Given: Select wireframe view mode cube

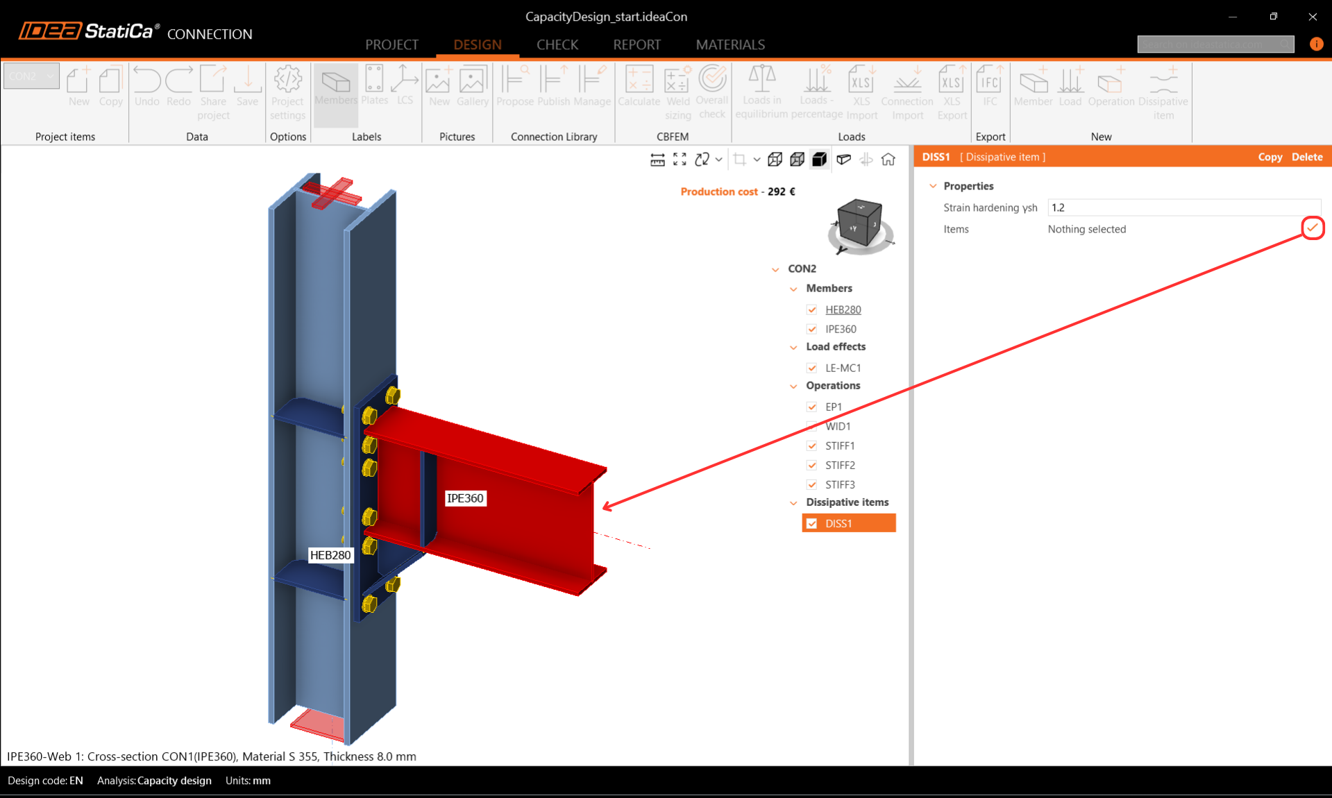Looking at the screenshot, I should [x=775, y=160].
